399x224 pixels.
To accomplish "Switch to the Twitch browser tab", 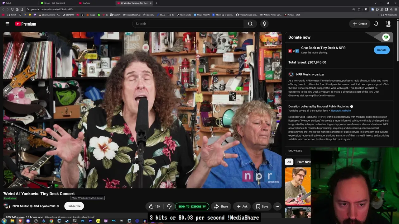I will pos(19,3).
